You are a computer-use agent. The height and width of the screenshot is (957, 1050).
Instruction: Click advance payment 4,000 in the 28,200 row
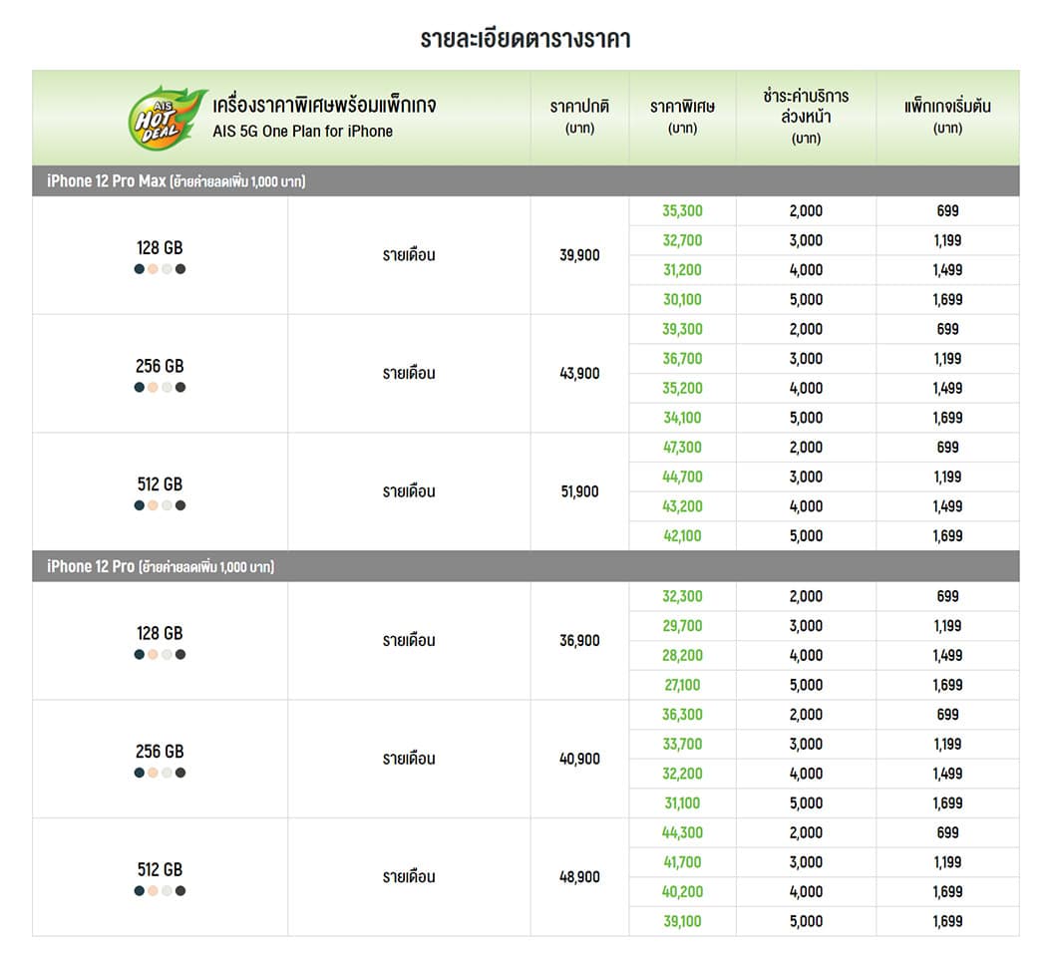click(x=807, y=655)
